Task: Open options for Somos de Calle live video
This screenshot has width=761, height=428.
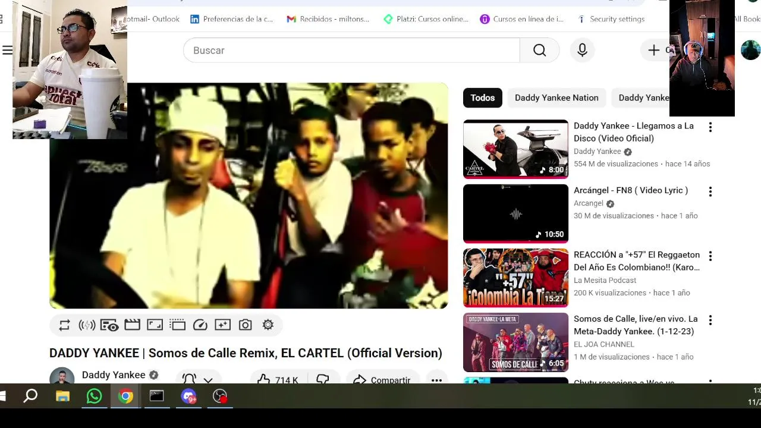Action: click(710, 320)
